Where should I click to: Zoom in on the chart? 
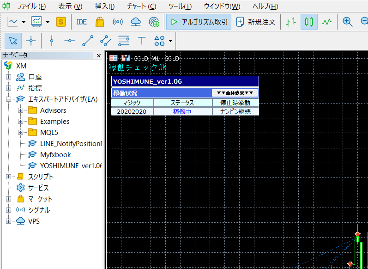[348, 22]
